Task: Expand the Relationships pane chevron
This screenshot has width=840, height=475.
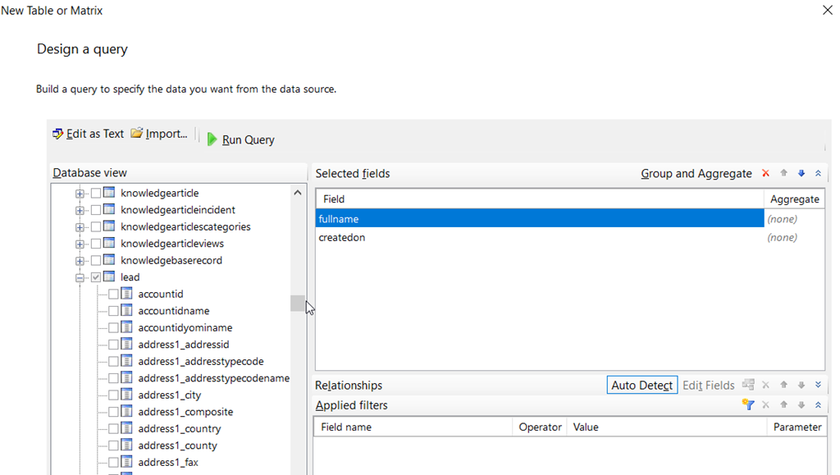Action: 818,385
